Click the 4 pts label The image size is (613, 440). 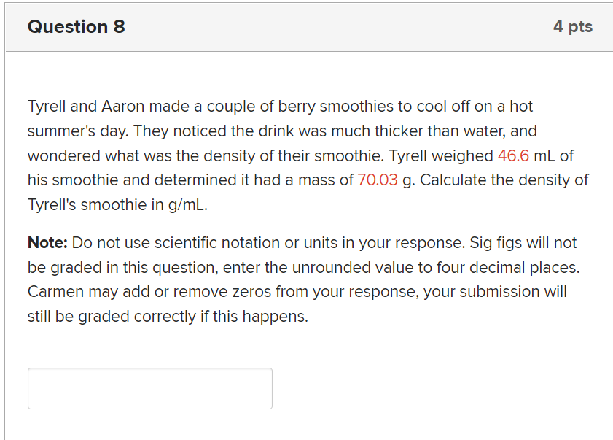[x=573, y=26]
